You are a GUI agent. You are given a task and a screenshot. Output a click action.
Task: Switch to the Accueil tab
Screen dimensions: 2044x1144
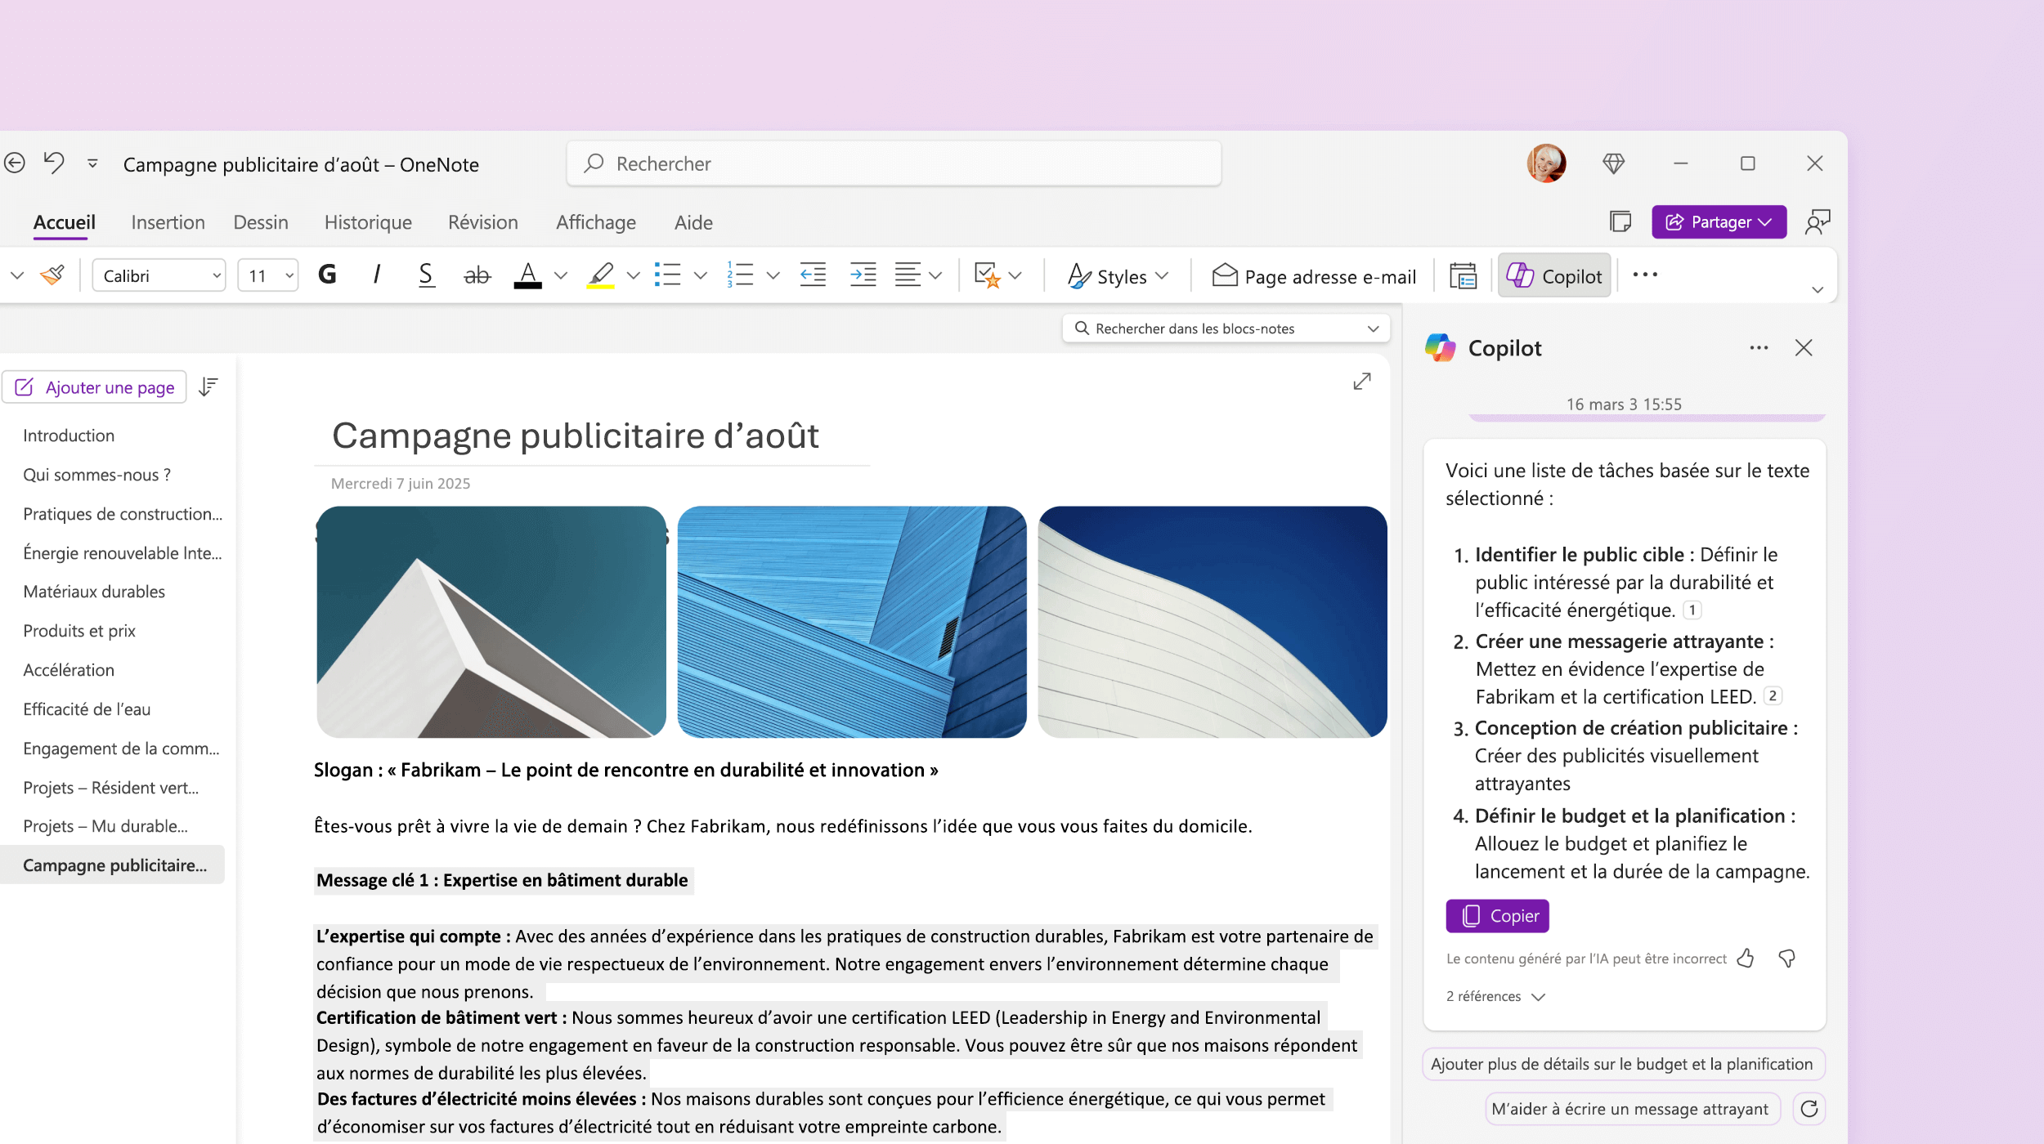coord(65,222)
